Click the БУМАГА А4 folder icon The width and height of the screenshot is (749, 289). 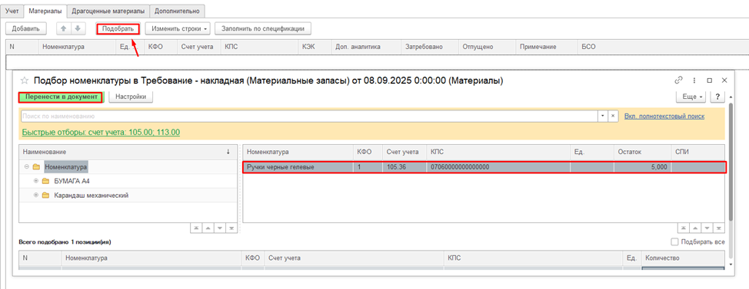[x=46, y=181]
